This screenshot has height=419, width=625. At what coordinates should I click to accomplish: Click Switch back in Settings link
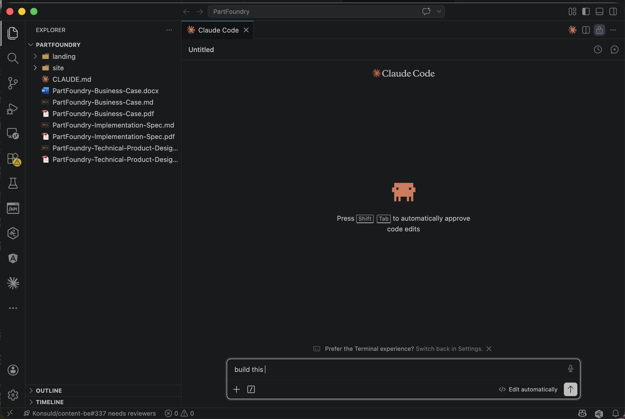click(x=449, y=349)
